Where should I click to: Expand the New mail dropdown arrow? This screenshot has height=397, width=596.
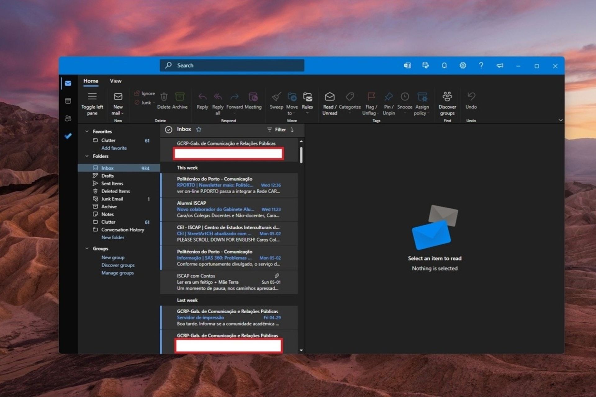click(x=122, y=113)
